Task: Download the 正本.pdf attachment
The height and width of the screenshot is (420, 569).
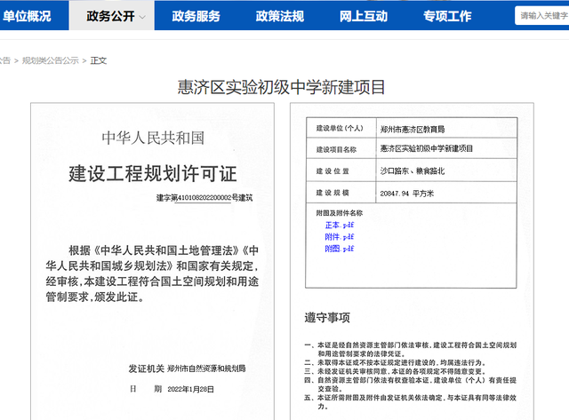Action: 340,225
